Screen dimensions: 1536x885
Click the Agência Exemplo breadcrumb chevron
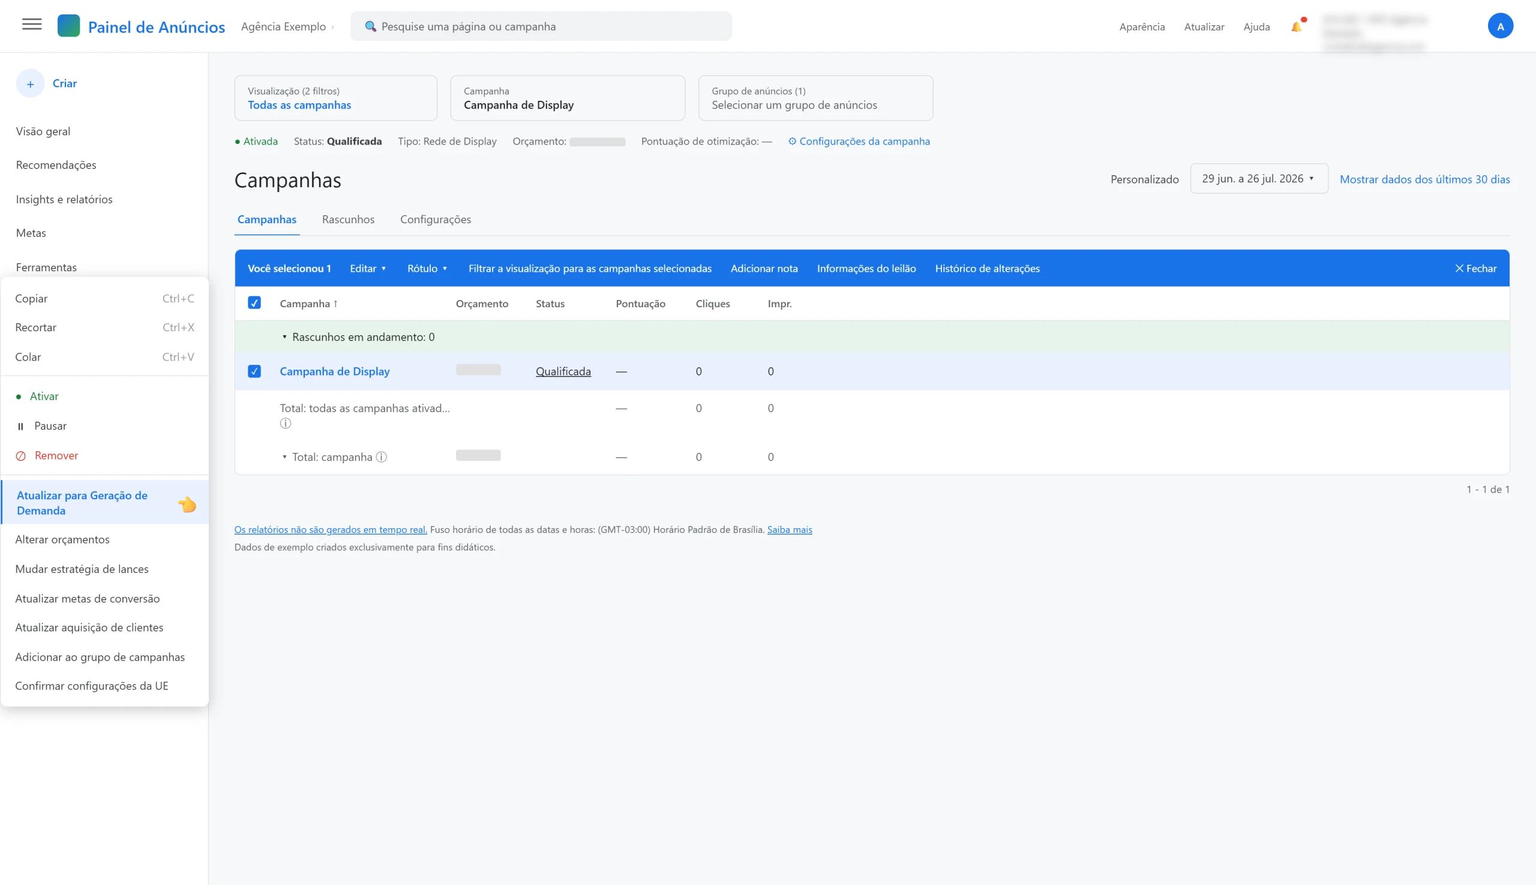[333, 28]
